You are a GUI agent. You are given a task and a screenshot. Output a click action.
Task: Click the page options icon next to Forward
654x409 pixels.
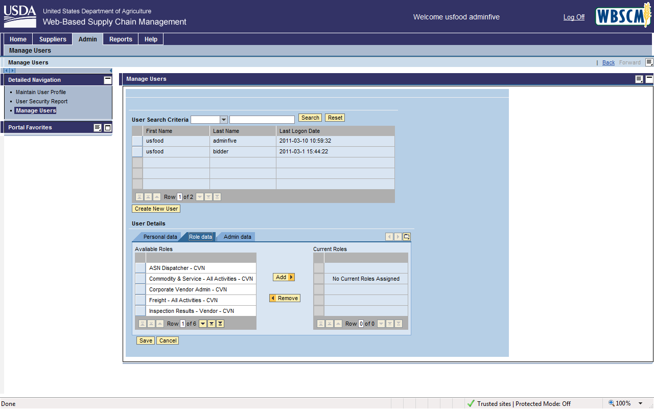649,62
